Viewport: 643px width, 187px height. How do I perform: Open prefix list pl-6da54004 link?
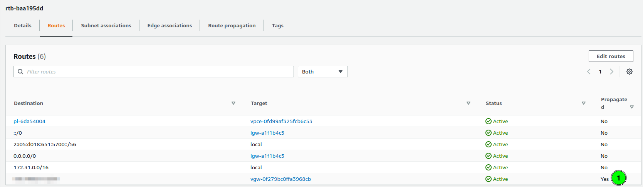(x=29, y=121)
